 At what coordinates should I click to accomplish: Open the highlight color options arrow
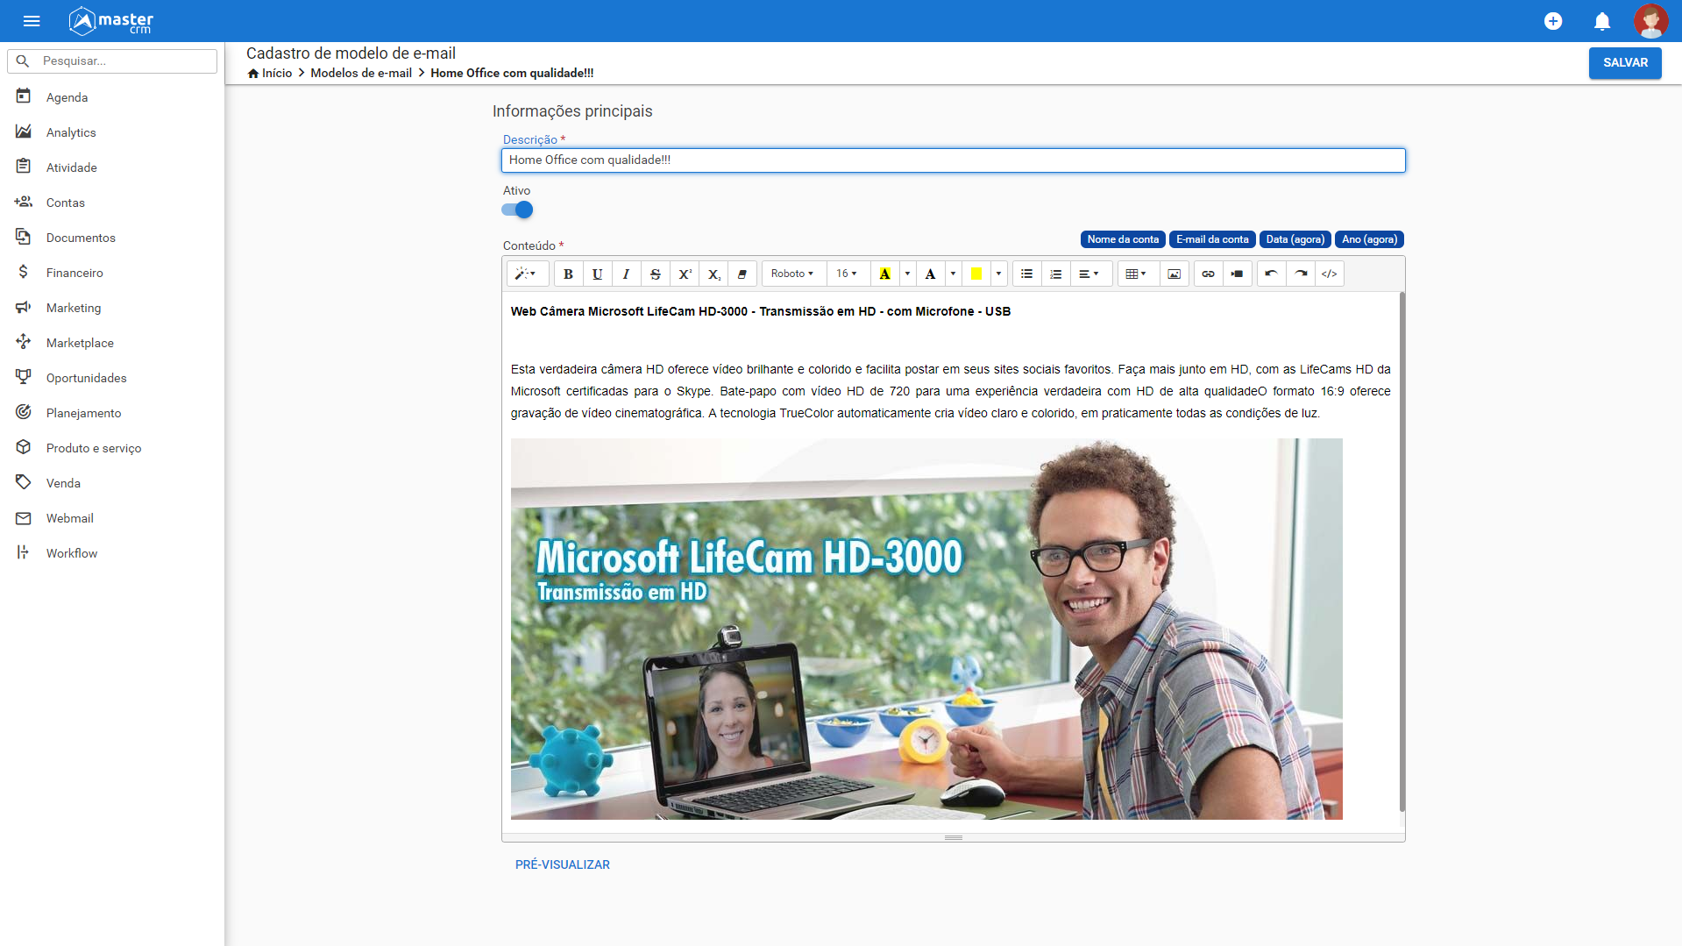(x=907, y=274)
